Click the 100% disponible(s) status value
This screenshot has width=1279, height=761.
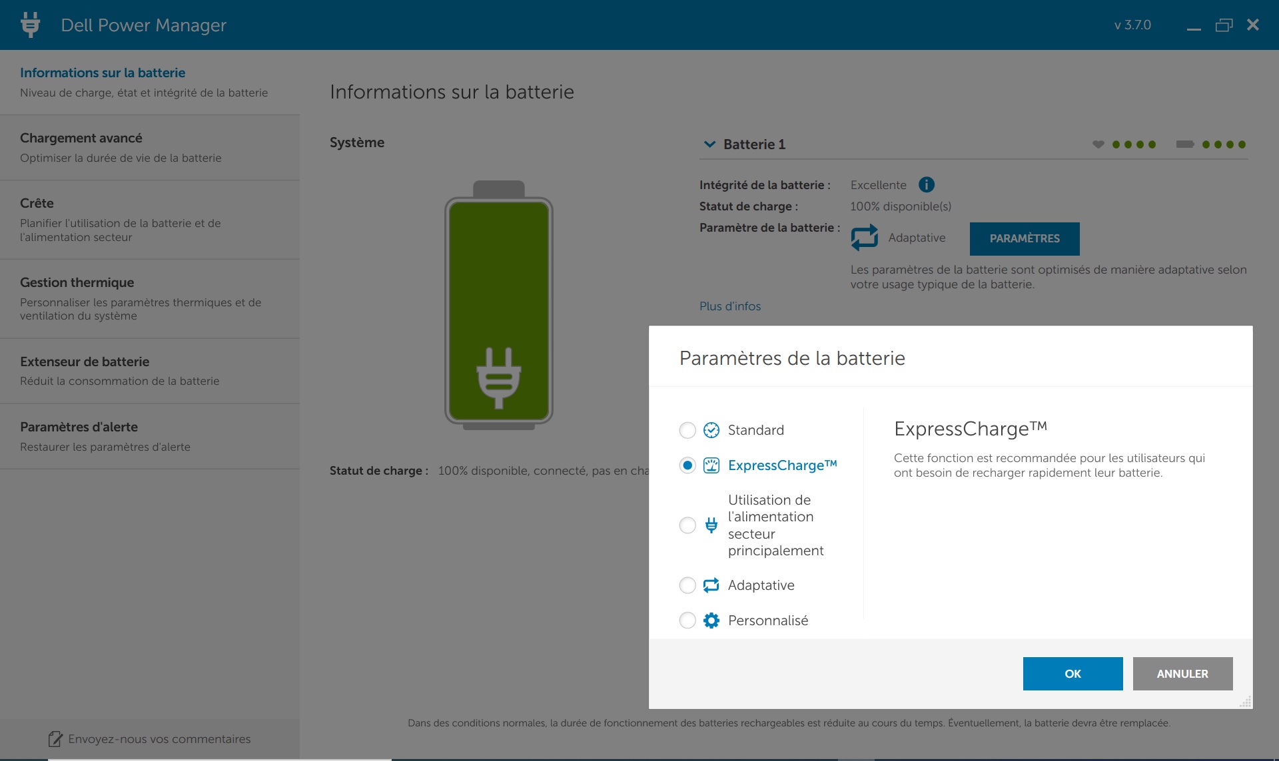coord(901,206)
